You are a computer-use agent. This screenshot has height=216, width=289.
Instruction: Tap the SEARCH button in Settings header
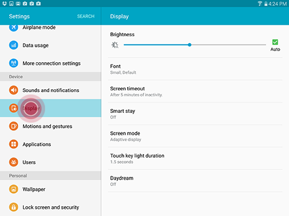click(x=86, y=16)
